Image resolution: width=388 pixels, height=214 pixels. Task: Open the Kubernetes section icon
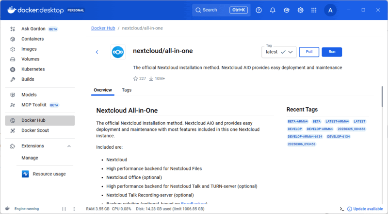13,69
